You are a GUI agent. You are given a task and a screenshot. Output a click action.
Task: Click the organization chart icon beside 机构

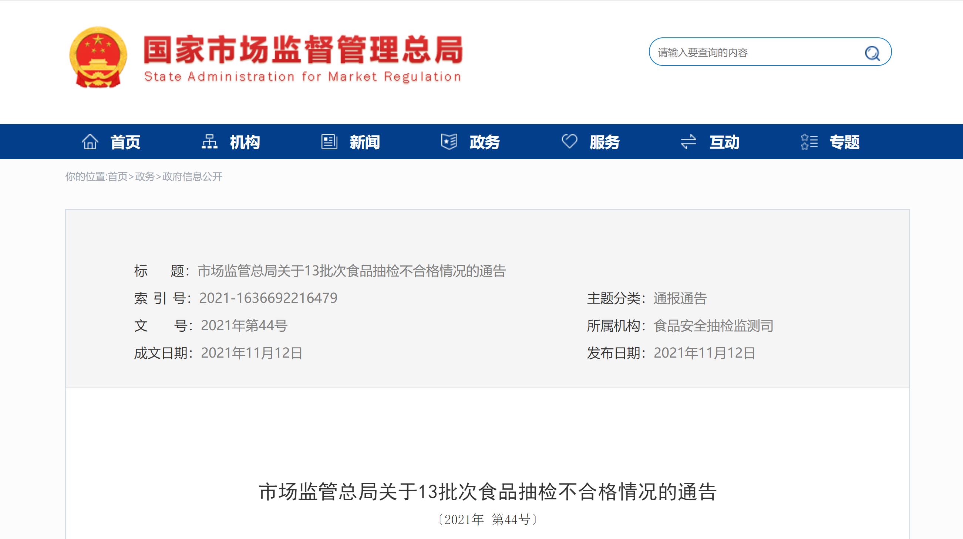coord(209,142)
